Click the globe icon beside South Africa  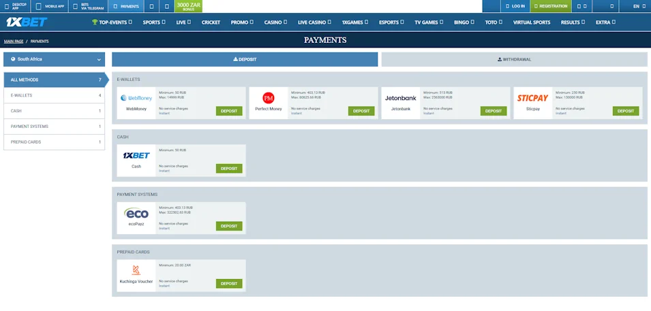tap(13, 59)
